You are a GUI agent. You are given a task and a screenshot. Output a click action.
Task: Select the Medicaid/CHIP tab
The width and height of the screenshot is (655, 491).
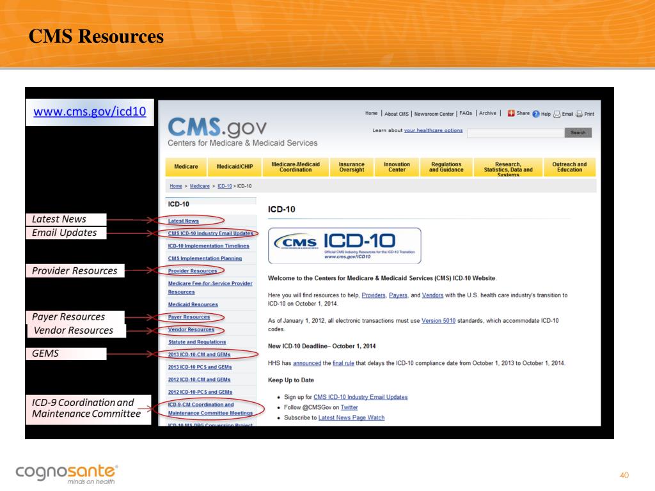click(234, 167)
